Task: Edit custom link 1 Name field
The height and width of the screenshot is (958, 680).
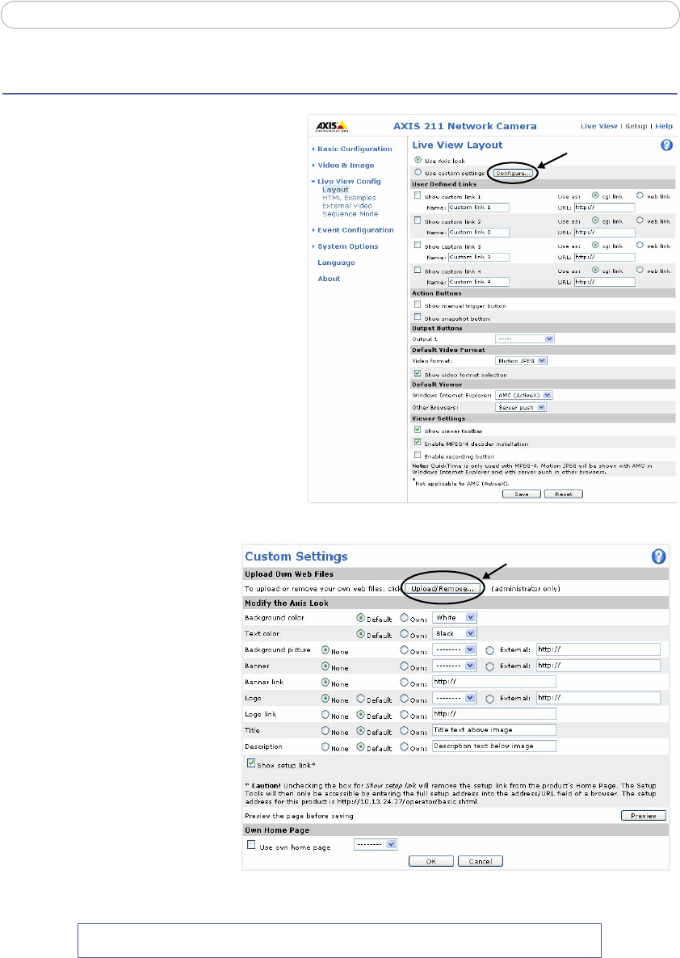Action: 478,207
